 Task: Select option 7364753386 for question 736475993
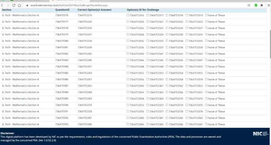tap(167, 124)
